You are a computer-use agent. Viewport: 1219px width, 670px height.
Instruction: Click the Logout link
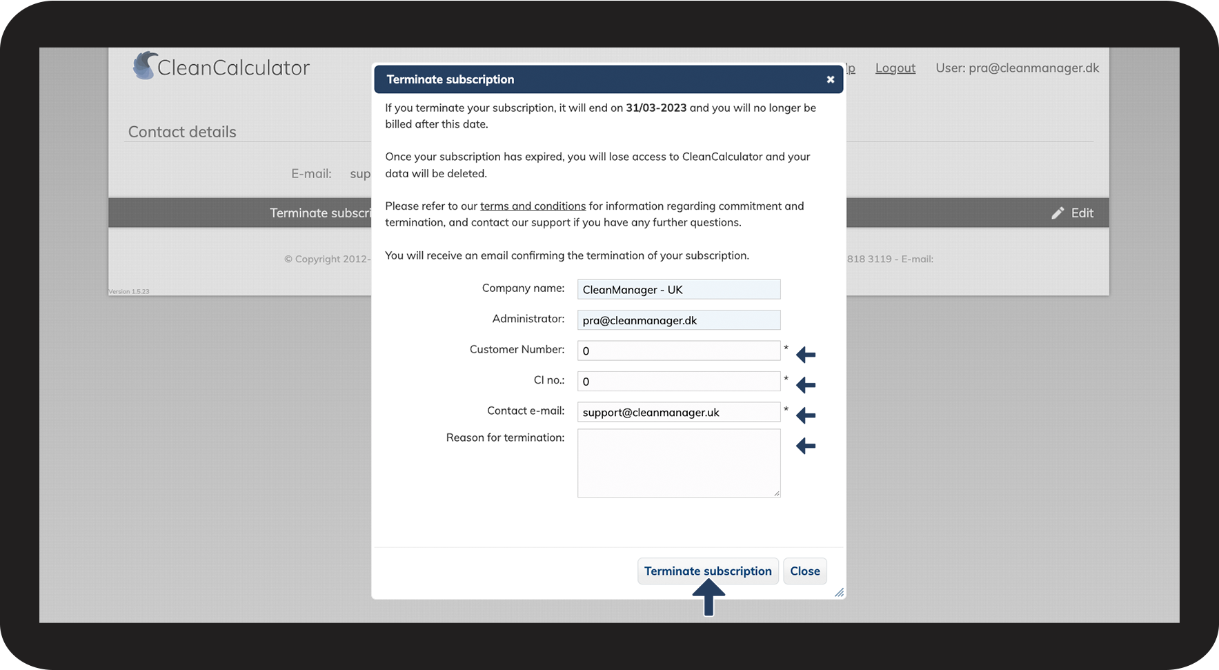pyautogui.click(x=895, y=68)
